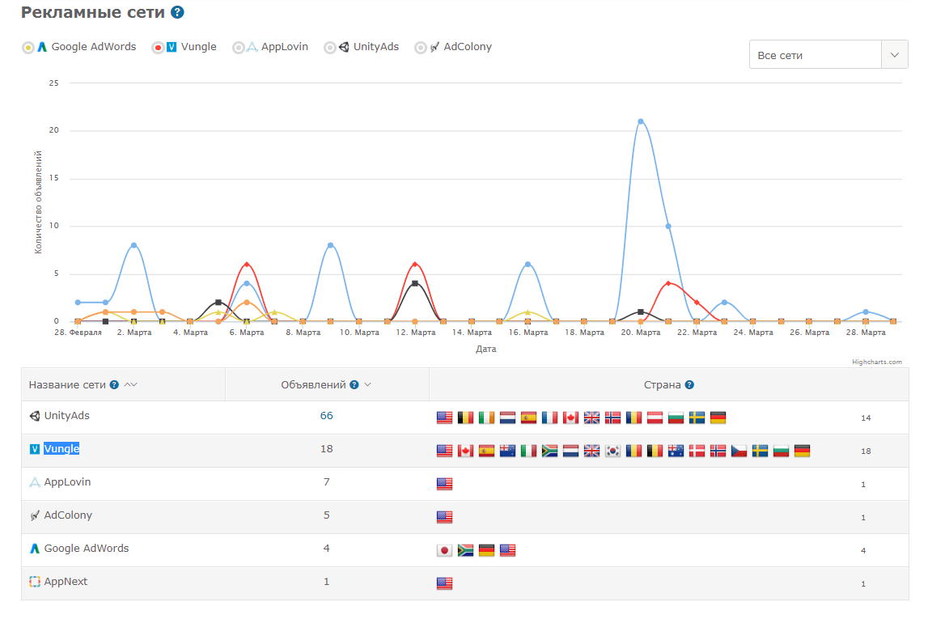The height and width of the screenshot is (619, 928).
Task: Click the UnityAds logo icon in table
Action: [x=35, y=416]
